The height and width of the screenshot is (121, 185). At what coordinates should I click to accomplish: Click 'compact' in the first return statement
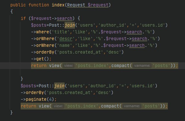point(120,66)
